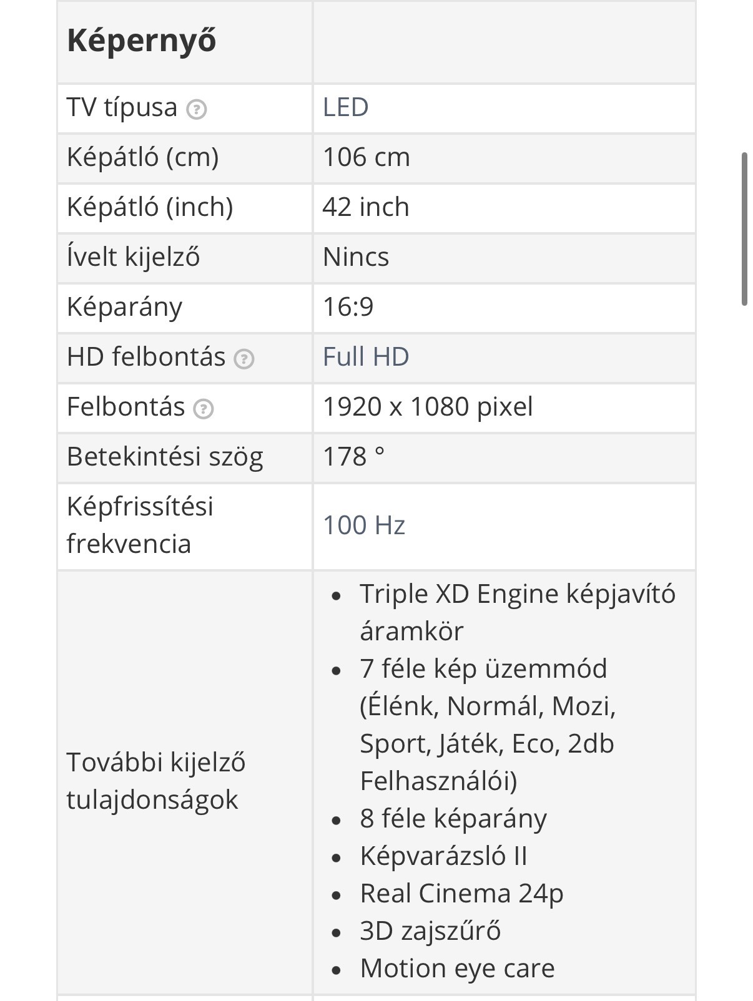Open the HD felbontás help icon
Viewport: 753px width, 1001px height.
244,359
